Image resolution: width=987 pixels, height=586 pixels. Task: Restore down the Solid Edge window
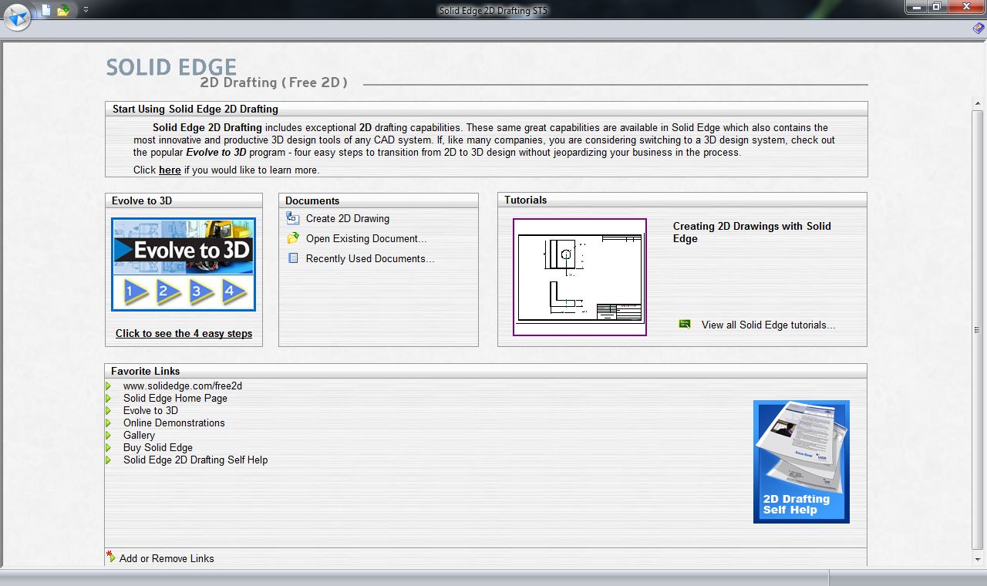(936, 7)
